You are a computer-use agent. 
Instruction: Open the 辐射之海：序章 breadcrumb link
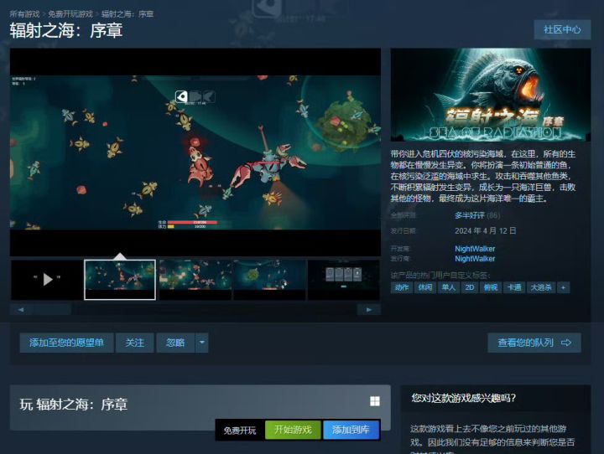128,14
